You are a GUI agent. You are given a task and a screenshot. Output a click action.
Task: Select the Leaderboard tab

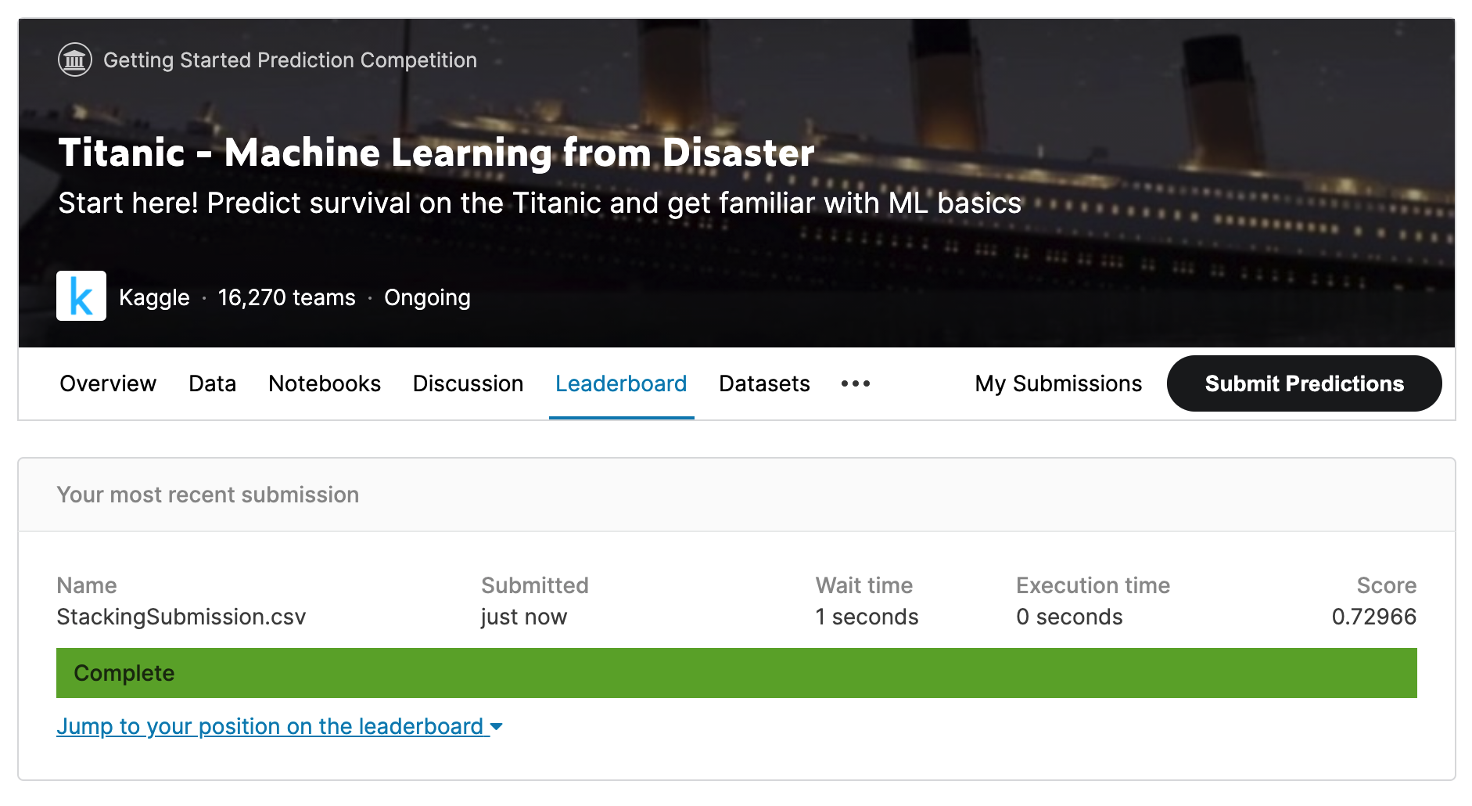click(621, 383)
